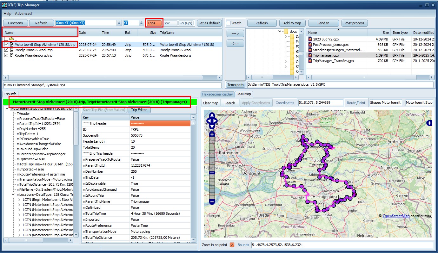
Task: Collapse the docs folder in the tree
Action: pyautogui.click(x=280, y=31)
